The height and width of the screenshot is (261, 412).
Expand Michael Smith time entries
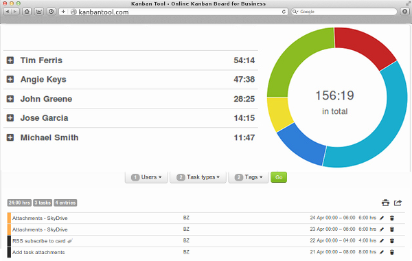[x=10, y=137]
